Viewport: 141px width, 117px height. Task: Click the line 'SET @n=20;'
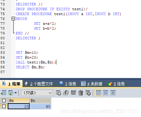[x=27, y=57]
